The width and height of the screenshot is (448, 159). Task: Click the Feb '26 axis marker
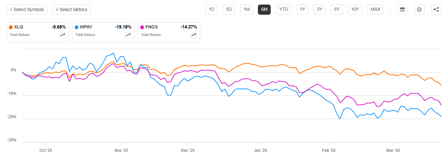click(x=329, y=150)
